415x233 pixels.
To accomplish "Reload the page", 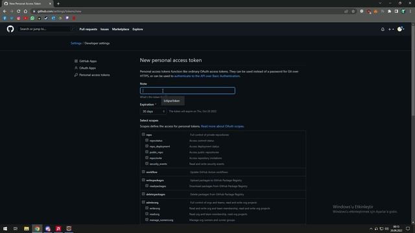I will tap(19, 12).
